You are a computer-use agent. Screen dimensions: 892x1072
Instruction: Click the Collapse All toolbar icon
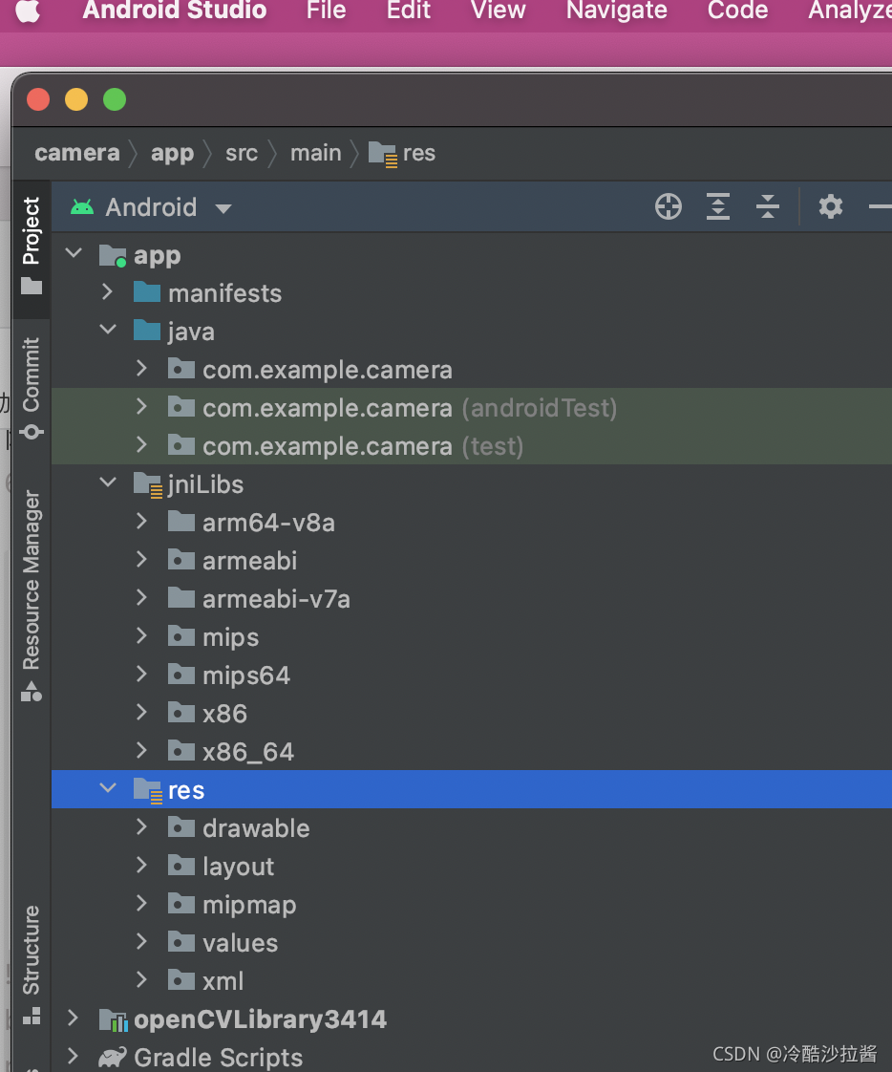pyautogui.click(x=768, y=206)
